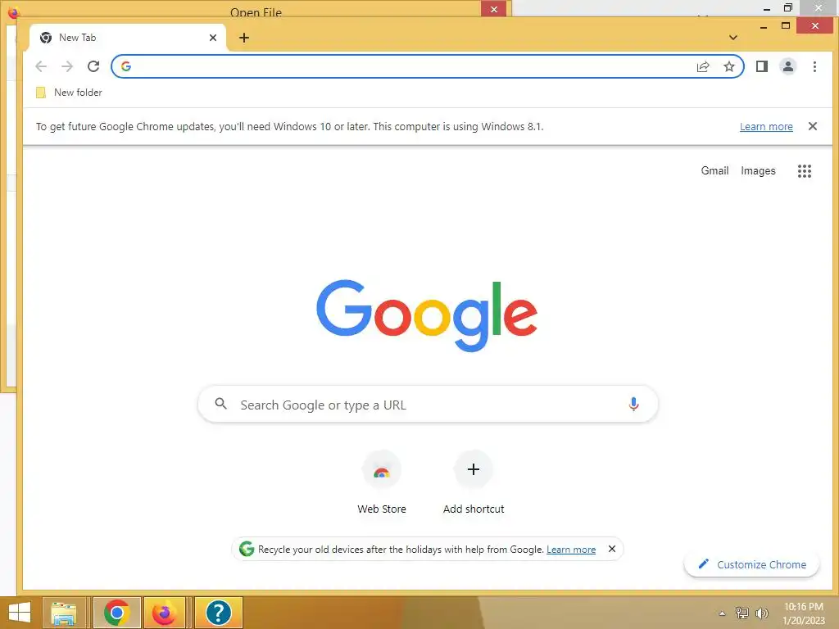Image resolution: width=839 pixels, height=629 pixels.
Task: Click Learn more in update info bar
Action: (766, 127)
